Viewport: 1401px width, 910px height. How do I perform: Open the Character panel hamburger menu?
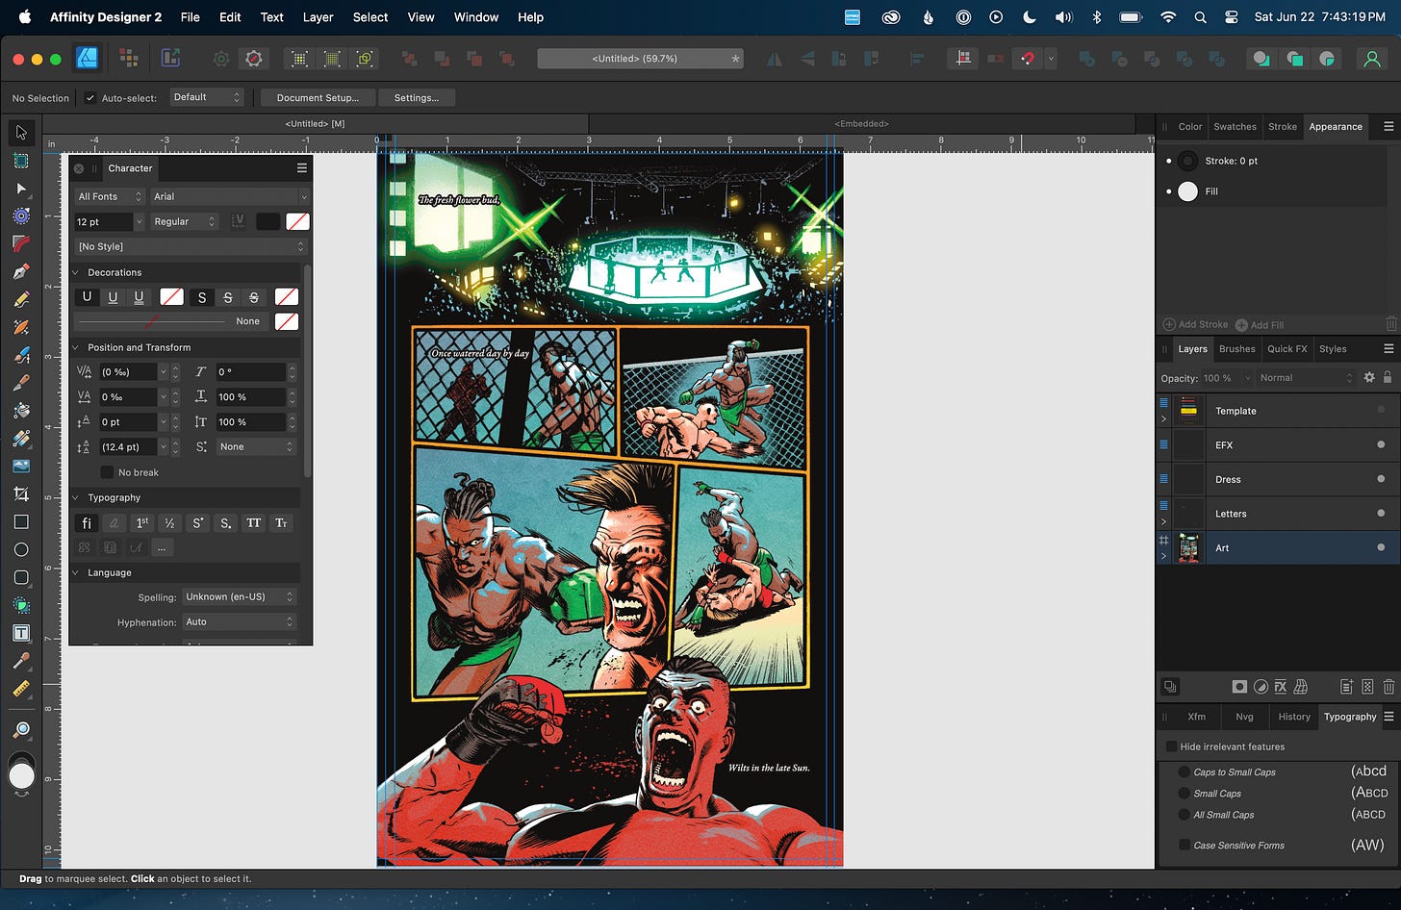pyautogui.click(x=301, y=168)
